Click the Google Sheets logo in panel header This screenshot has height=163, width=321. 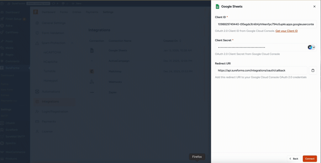(x=218, y=7)
